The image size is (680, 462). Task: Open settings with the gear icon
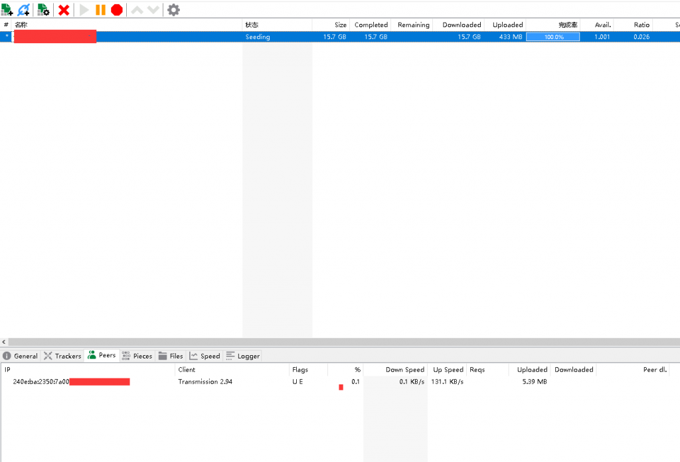coord(173,10)
